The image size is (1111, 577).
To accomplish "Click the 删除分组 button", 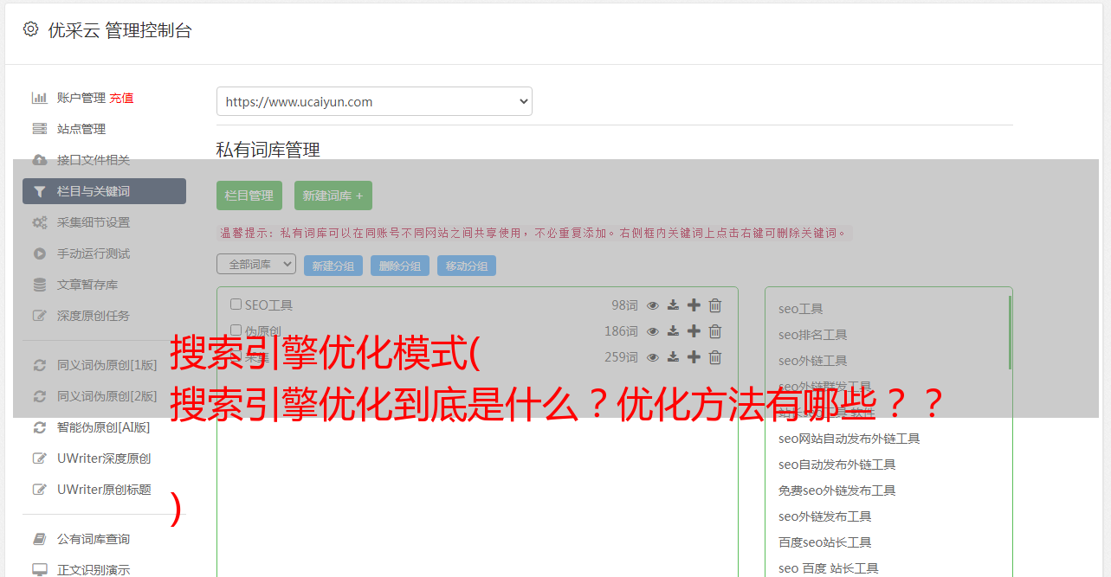I will (x=400, y=266).
